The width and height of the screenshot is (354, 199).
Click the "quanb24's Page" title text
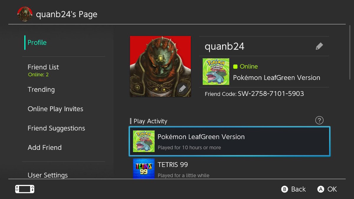tap(67, 14)
